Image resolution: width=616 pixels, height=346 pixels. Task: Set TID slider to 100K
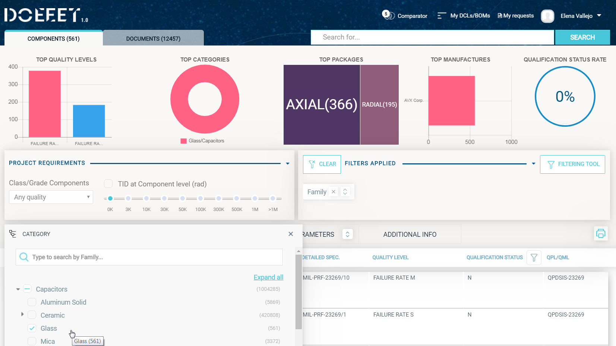[200, 198]
